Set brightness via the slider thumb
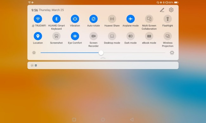206x123 pixels. point(101,53)
